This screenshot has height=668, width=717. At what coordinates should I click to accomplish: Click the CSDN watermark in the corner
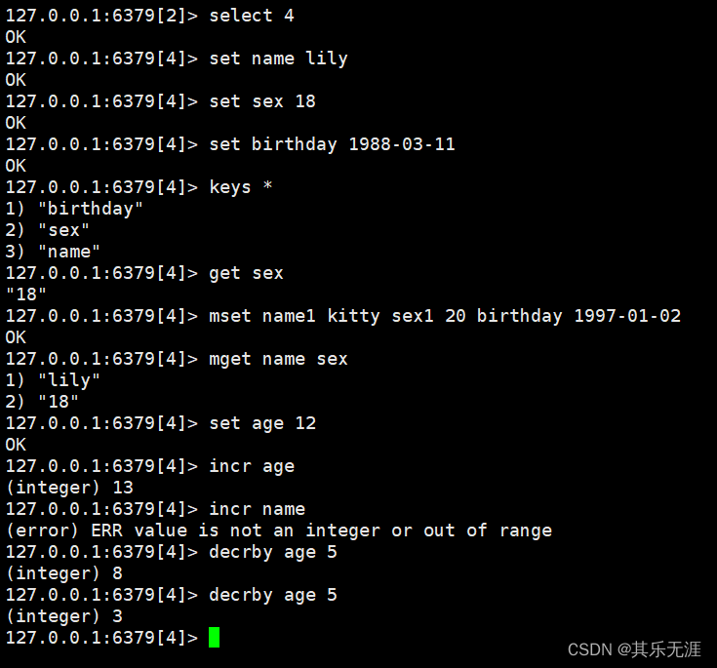pyautogui.click(x=634, y=649)
